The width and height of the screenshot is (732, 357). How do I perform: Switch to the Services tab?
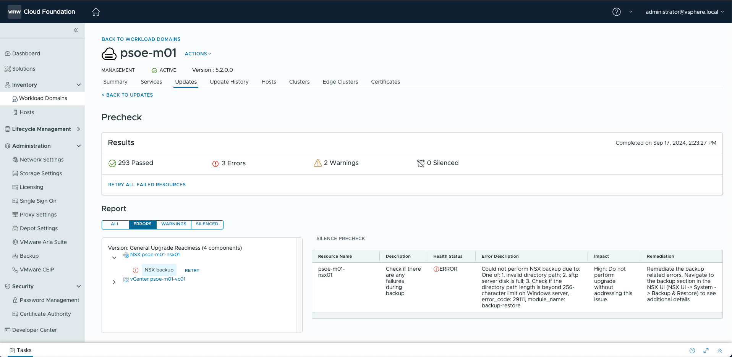(x=151, y=82)
